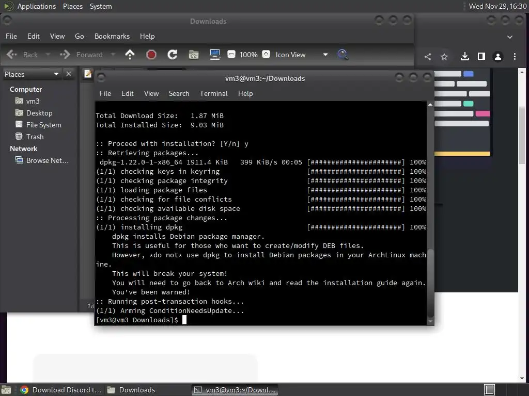Click the browser page scrollbar up arrow

coord(522,72)
